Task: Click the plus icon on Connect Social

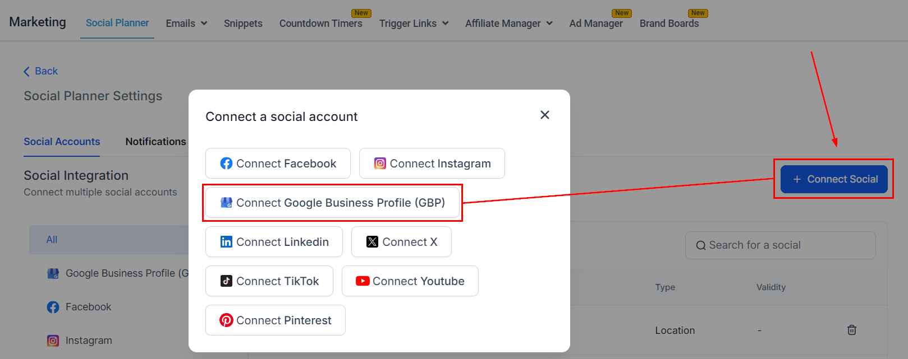Action: point(796,179)
